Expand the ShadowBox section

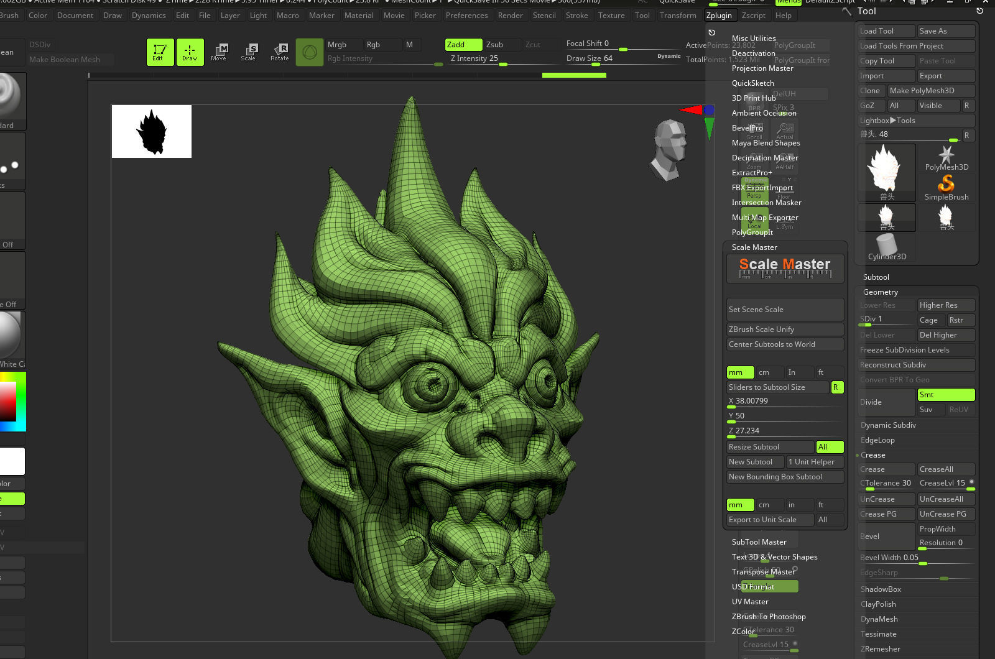click(x=881, y=589)
